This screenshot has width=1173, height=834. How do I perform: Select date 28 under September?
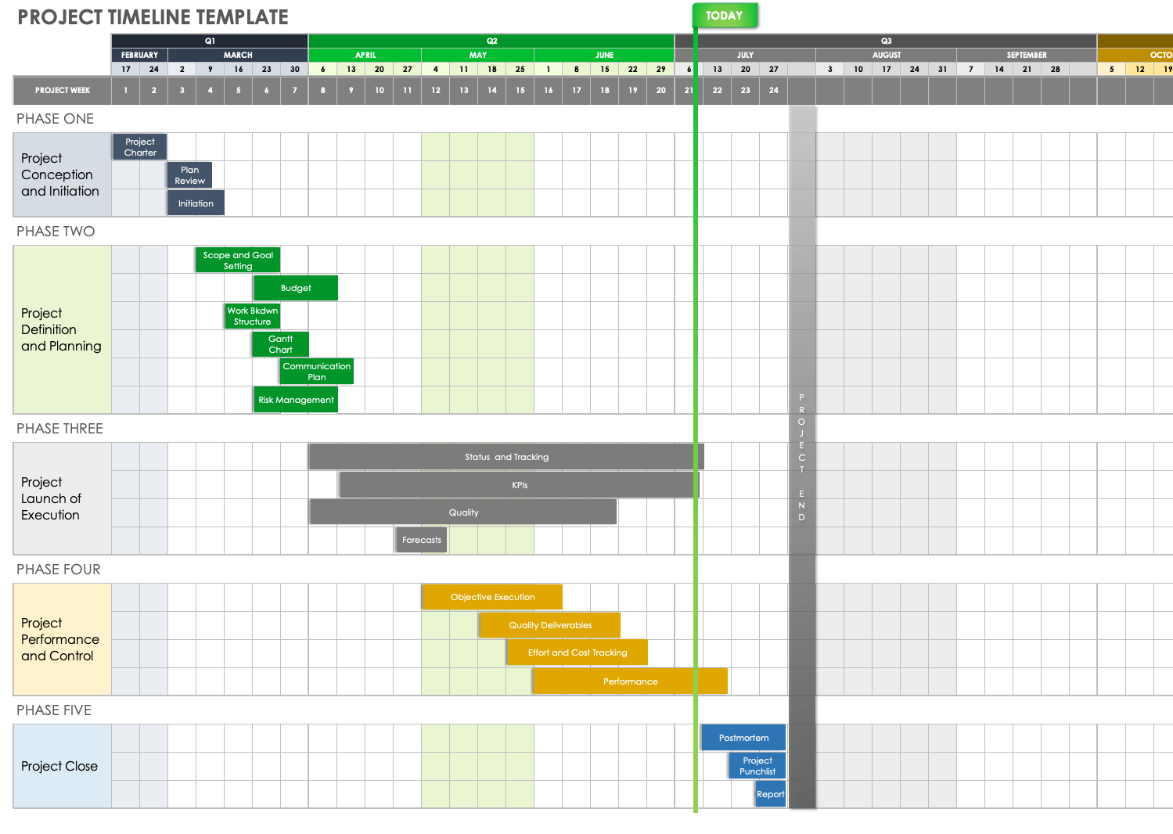1056,69
